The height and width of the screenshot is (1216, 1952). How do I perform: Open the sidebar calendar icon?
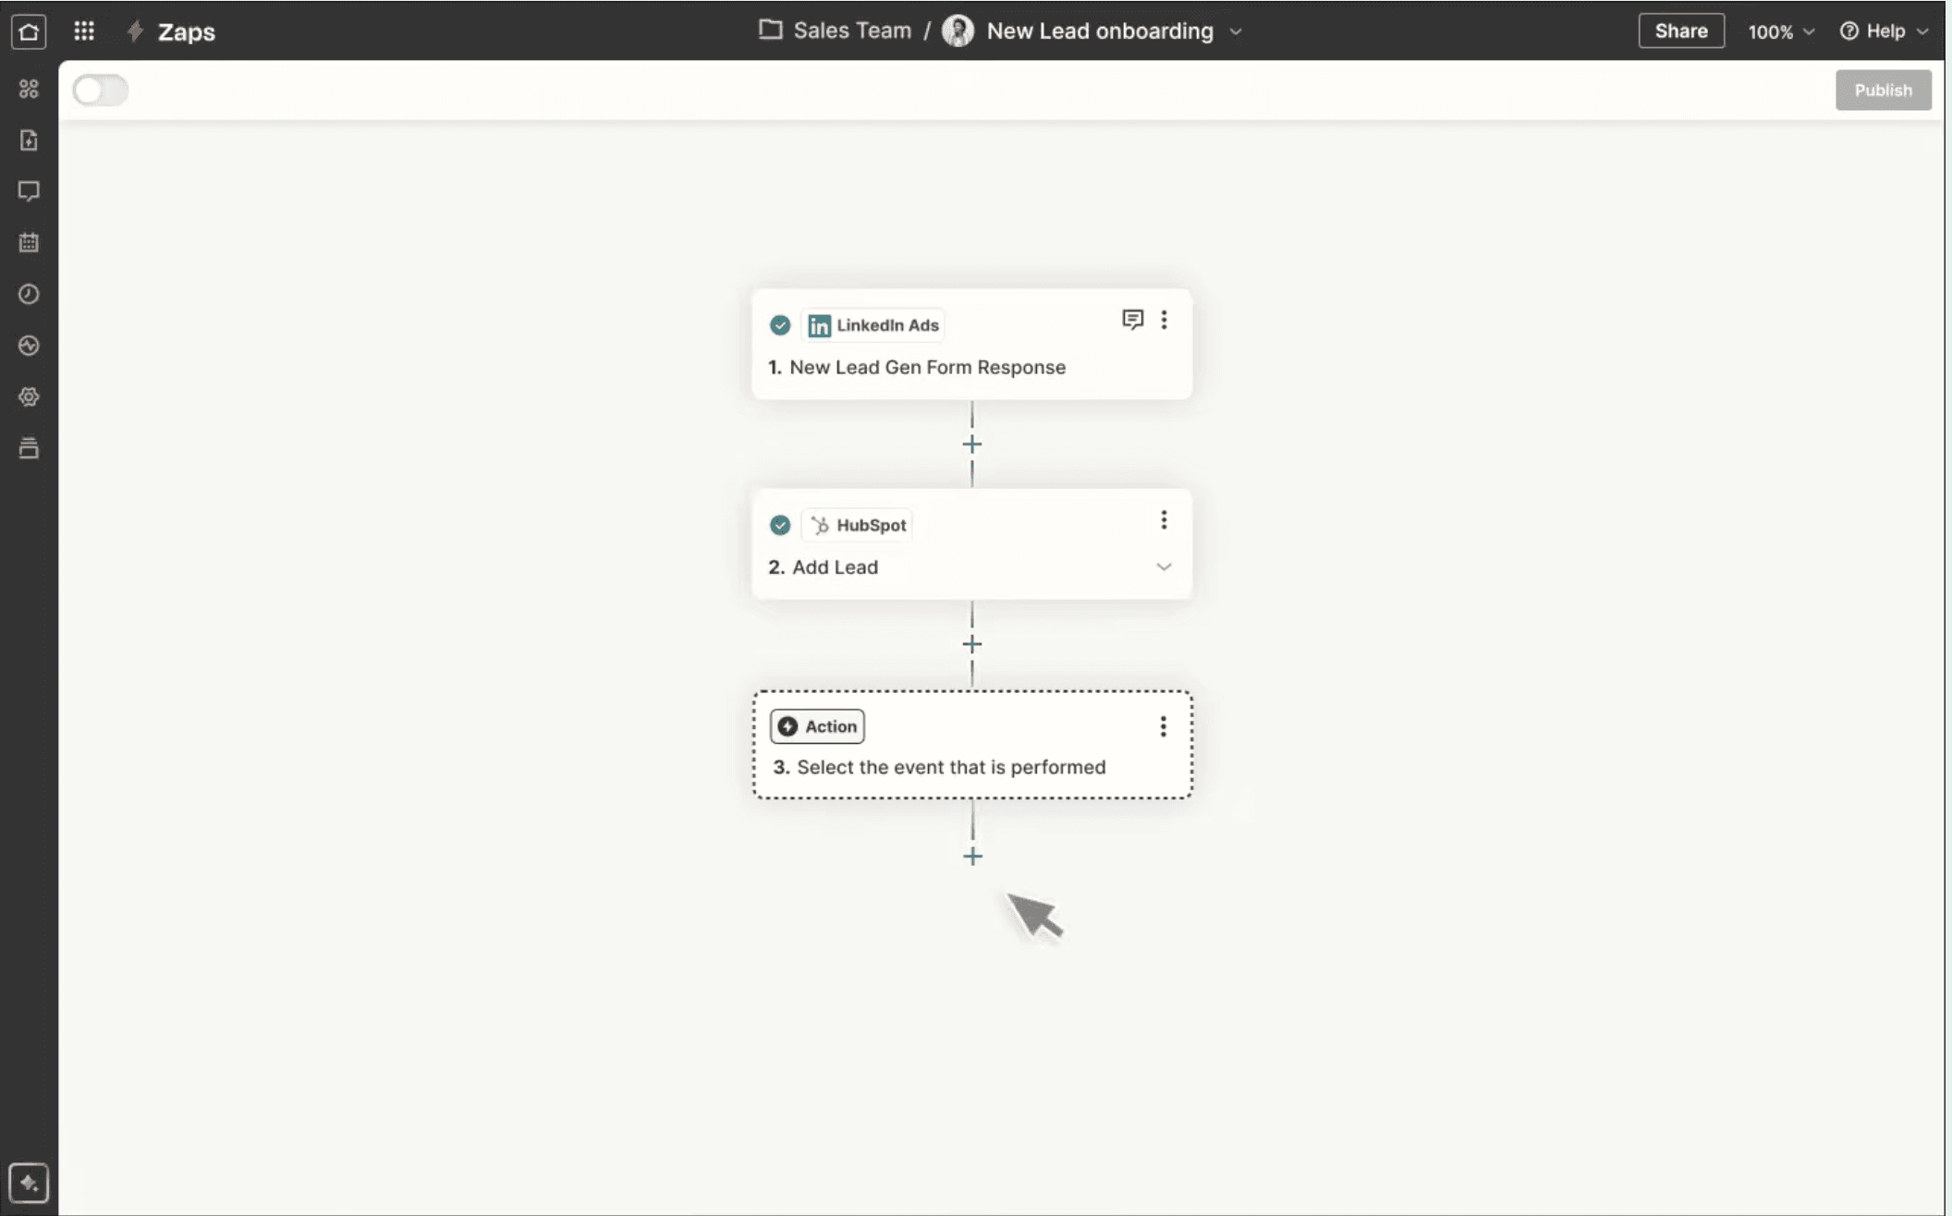click(x=29, y=243)
